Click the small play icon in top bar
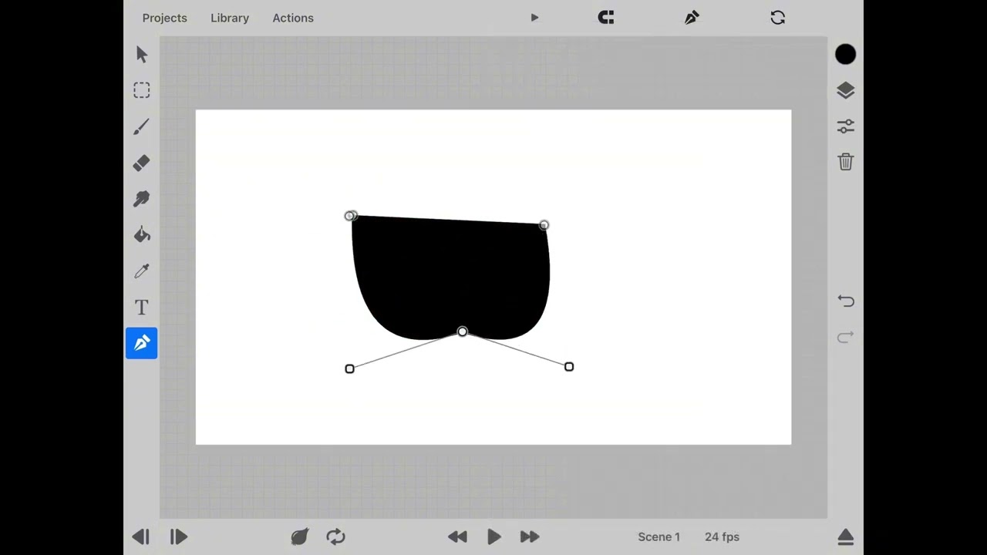The width and height of the screenshot is (987, 555). click(534, 18)
